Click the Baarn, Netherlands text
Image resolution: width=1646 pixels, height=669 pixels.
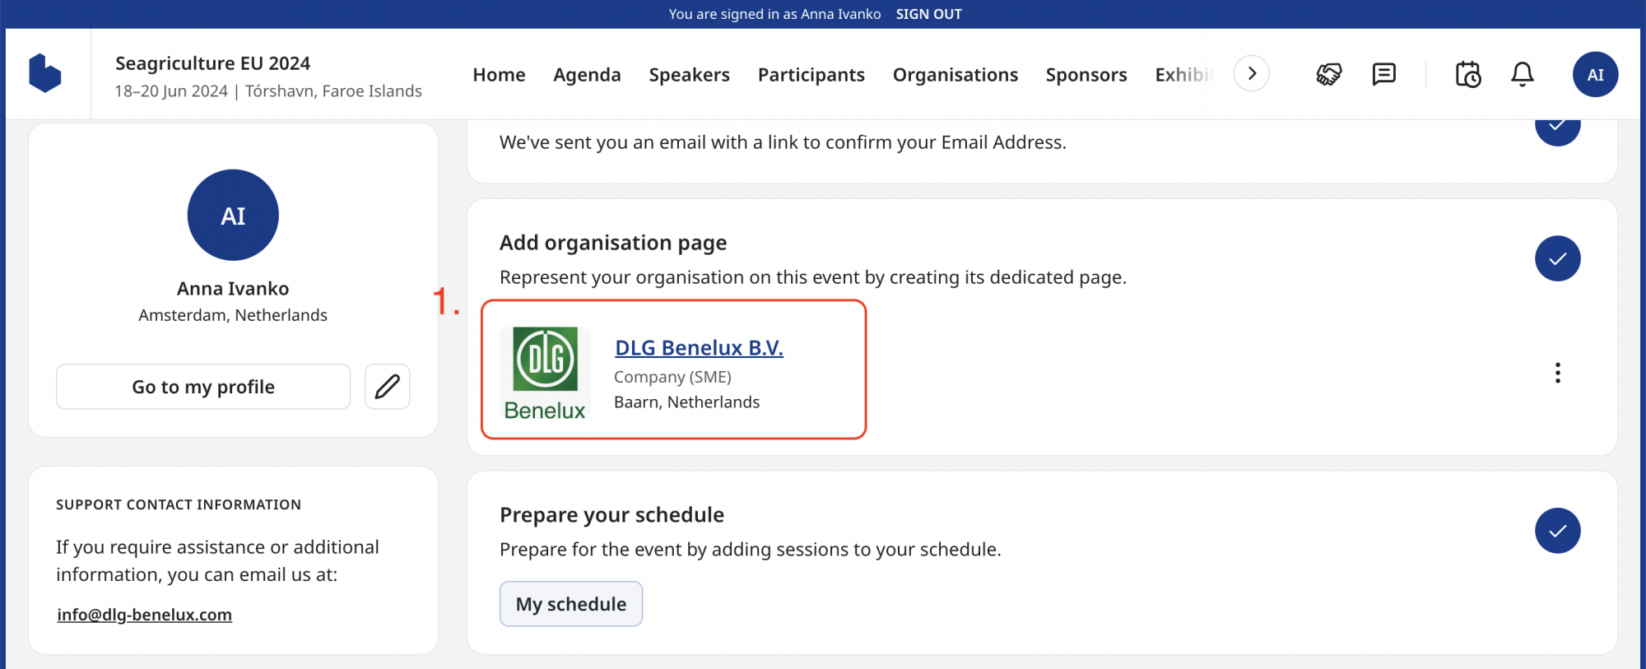(686, 402)
